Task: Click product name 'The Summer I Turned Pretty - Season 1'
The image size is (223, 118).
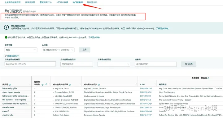Action: (x=176, y=100)
